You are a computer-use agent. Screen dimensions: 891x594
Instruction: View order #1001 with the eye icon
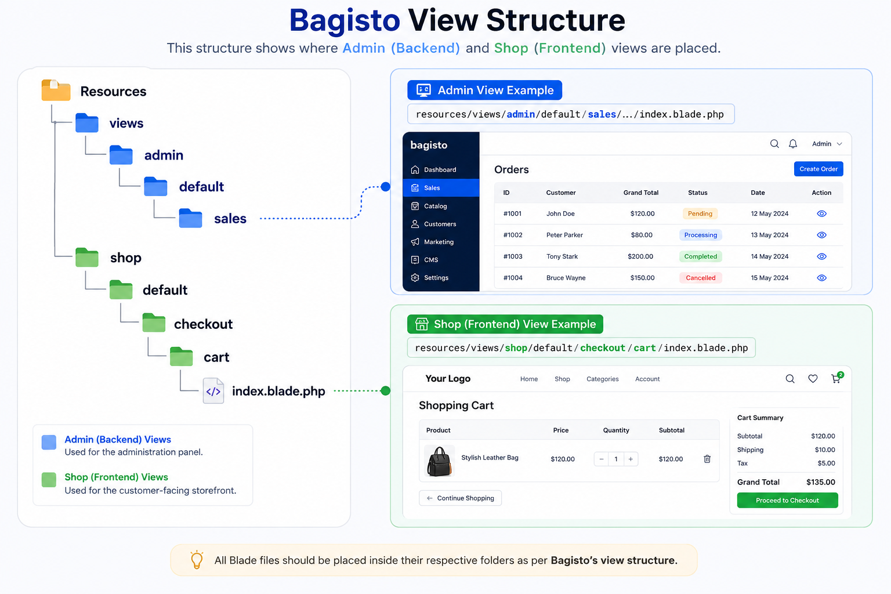[821, 213]
